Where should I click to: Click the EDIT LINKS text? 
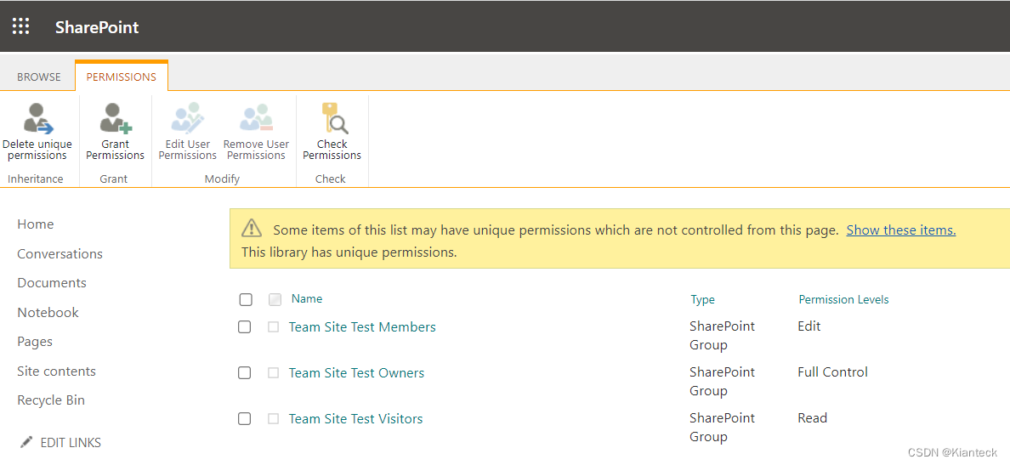(x=71, y=443)
